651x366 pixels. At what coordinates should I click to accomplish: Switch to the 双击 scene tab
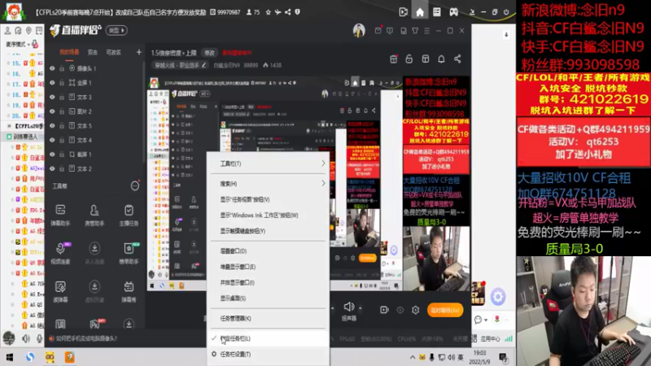[x=92, y=52]
